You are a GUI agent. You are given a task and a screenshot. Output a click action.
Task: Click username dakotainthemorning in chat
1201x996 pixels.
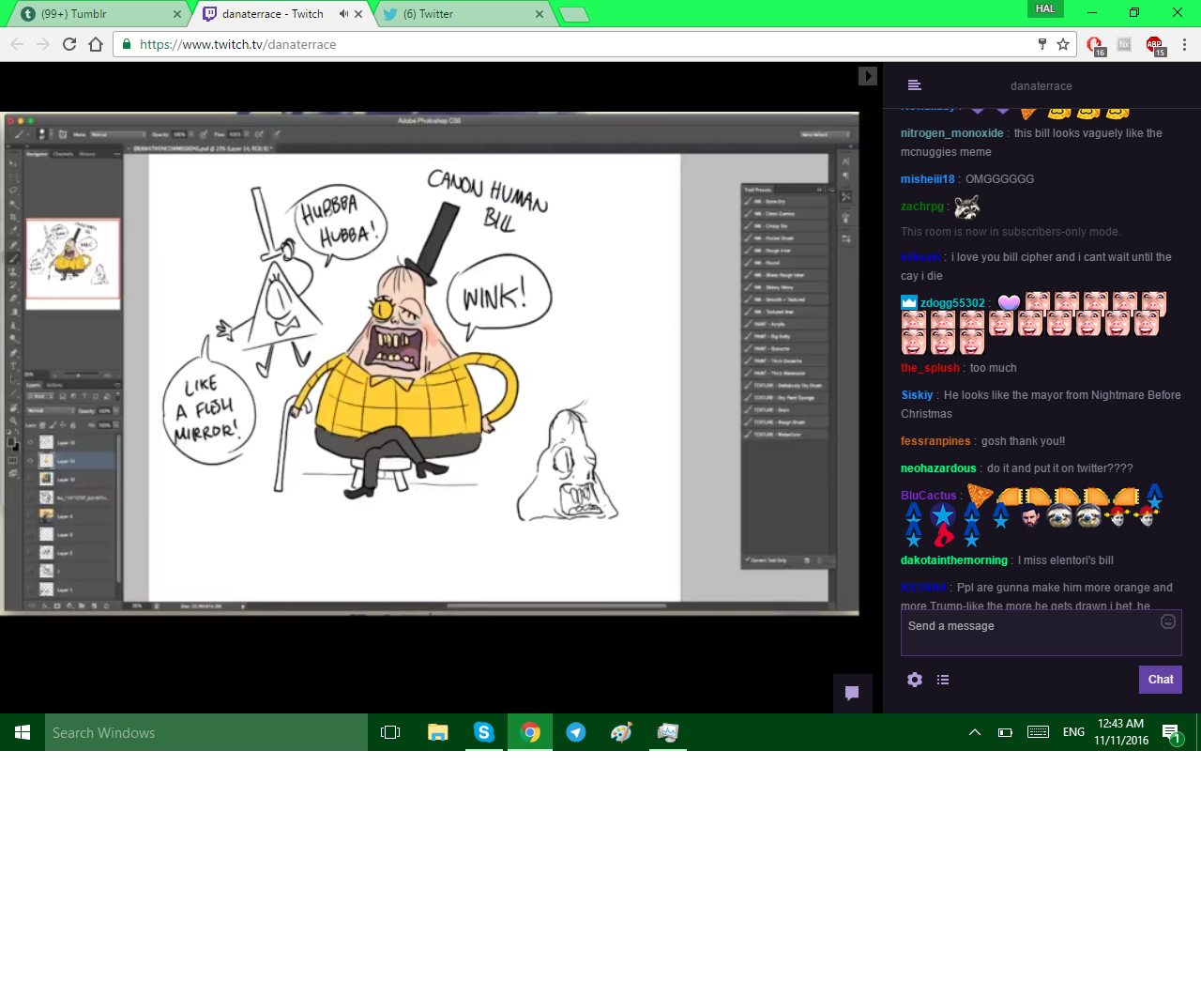click(x=954, y=560)
